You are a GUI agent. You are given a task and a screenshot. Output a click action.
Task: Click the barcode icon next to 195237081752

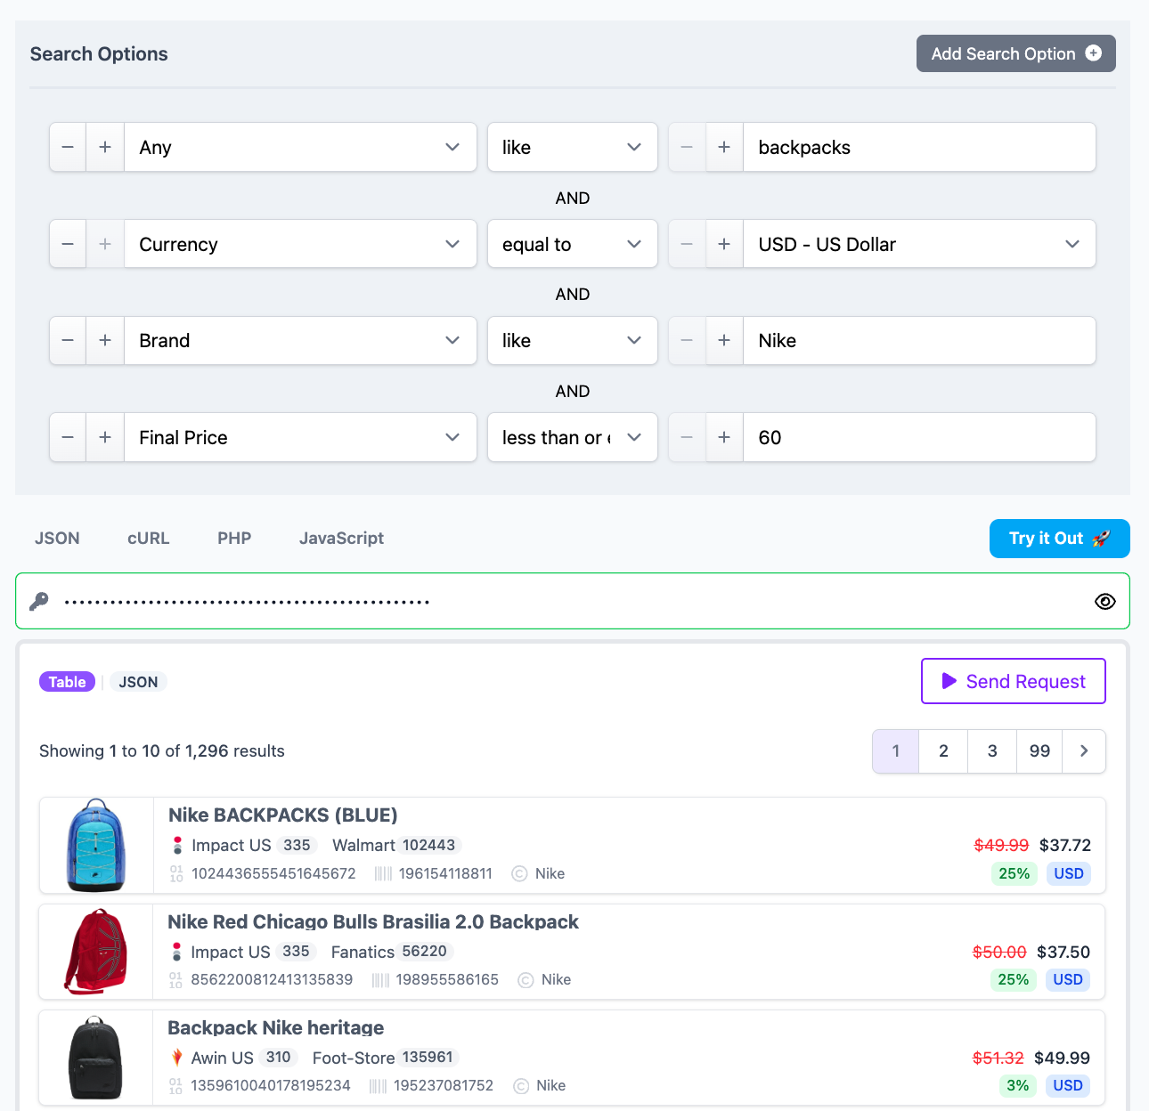tap(378, 1085)
